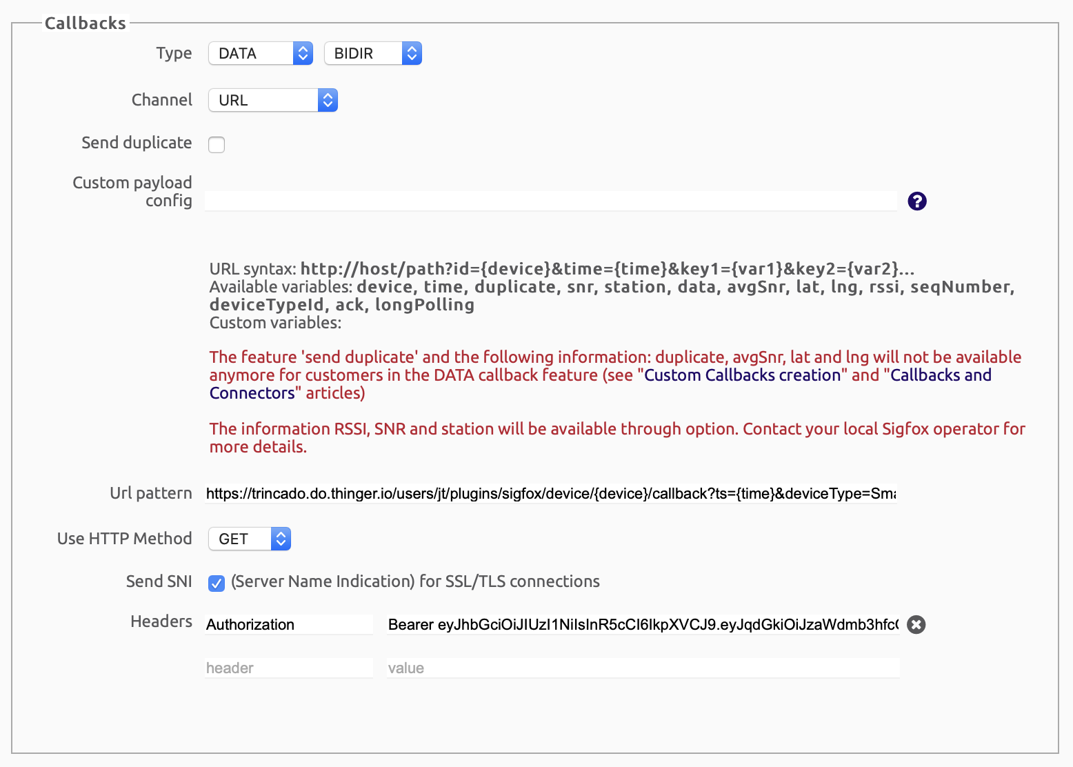Open the "Custom Callbacks creation" article link
1073x767 pixels.
[742, 375]
